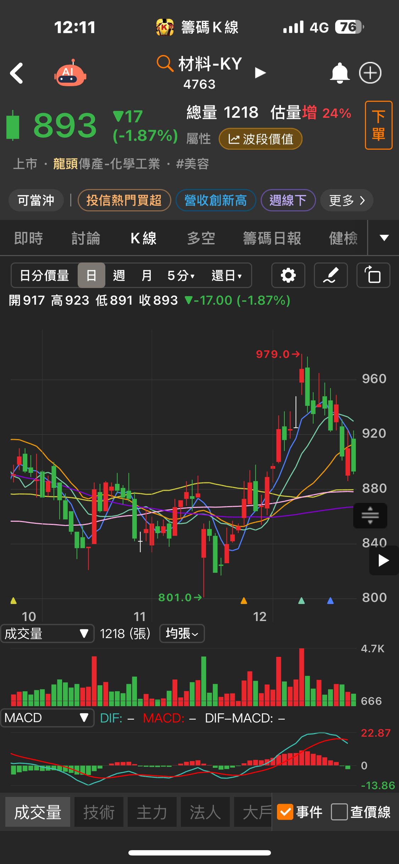Rotate chart to landscape view
The width and height of the screenshot is (399, 864).
tap(373, 275)
